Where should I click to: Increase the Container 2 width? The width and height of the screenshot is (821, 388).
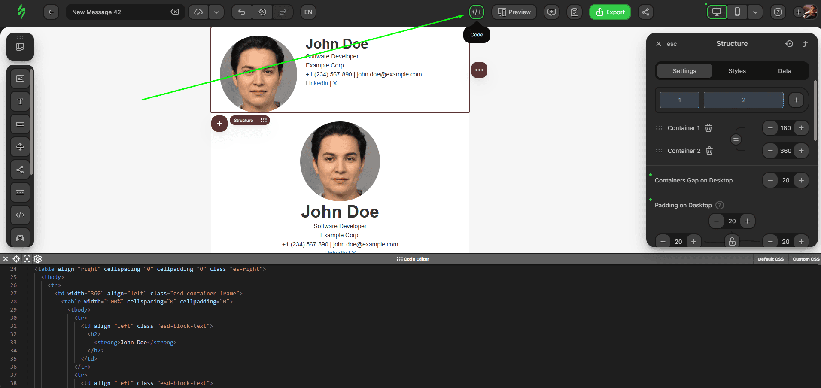[801, 151]
